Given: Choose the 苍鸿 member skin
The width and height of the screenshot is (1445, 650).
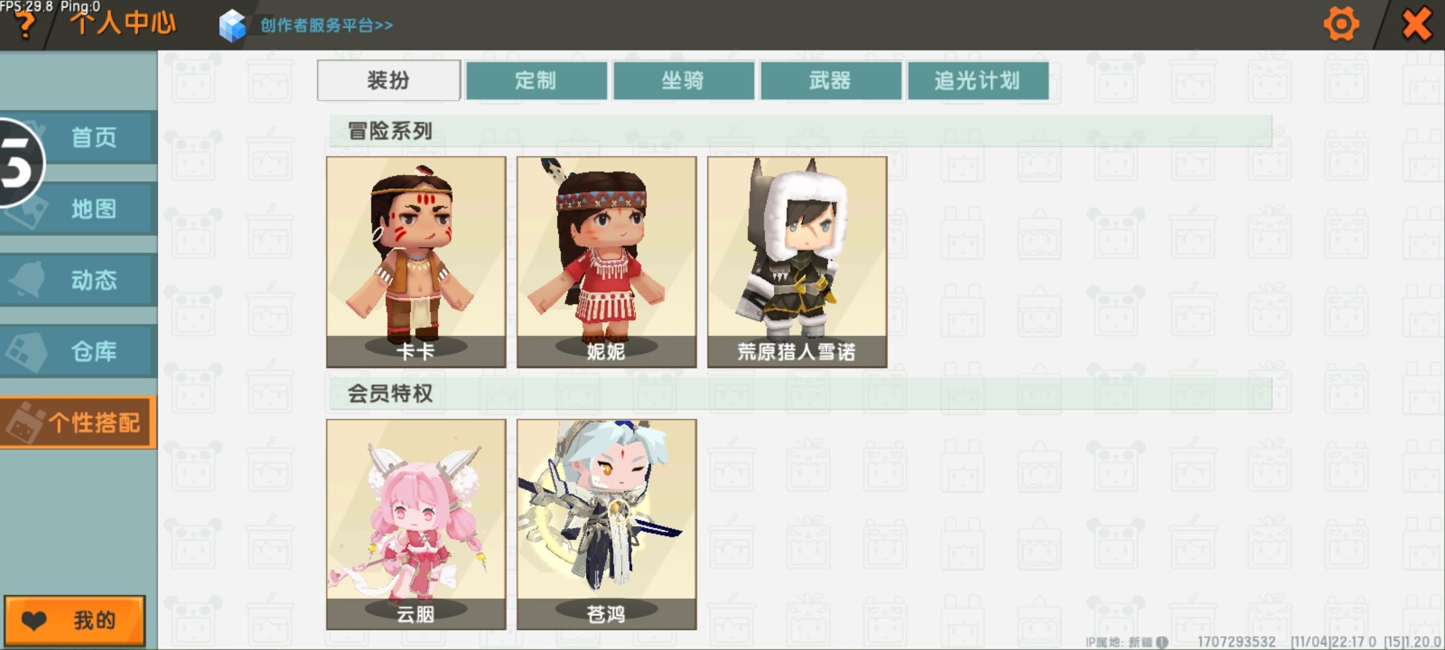Looking at the screenshot, I should pos(606,524).
